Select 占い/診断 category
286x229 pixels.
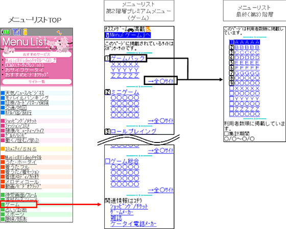(x=16, y=210)
